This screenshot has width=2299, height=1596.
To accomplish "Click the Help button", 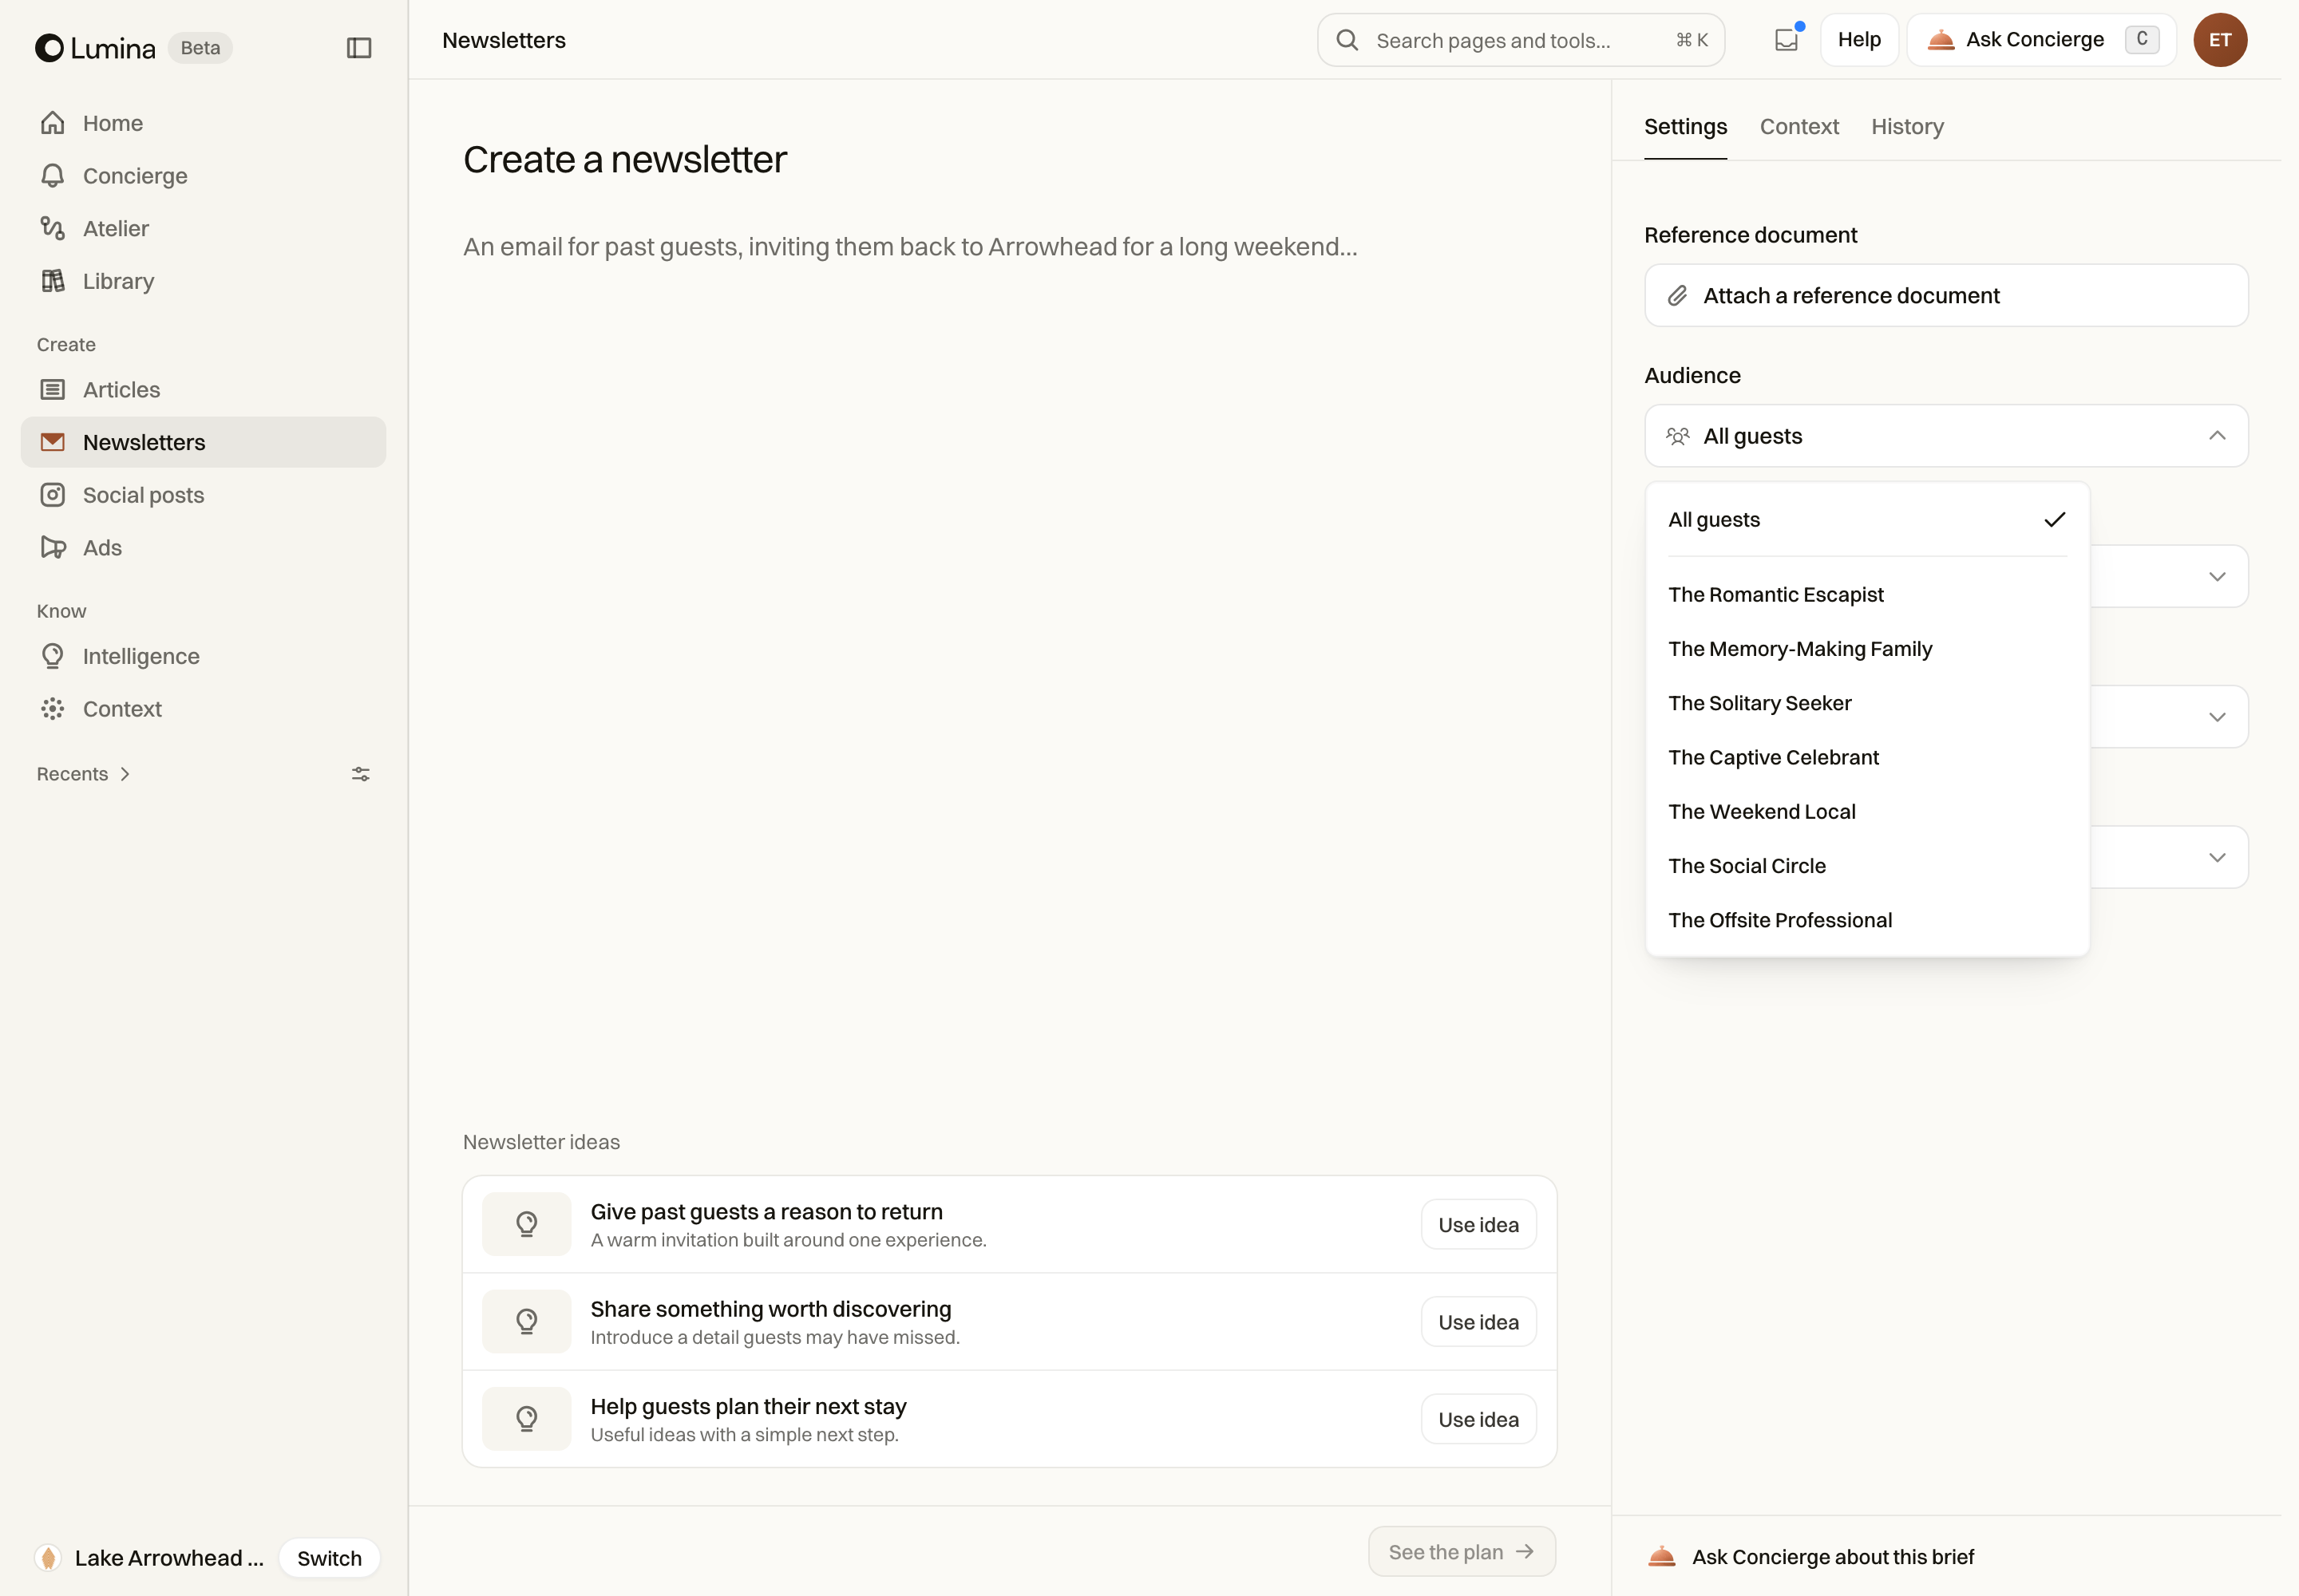I will pyautogui.click(x=1859, y=40).
